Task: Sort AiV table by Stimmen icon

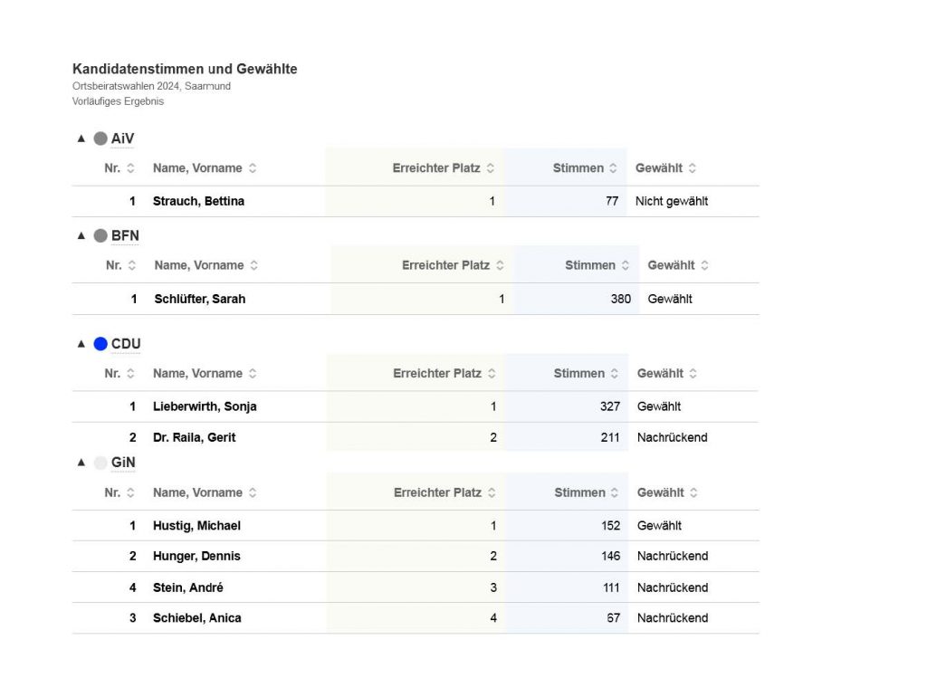Action: click(613, 168)
